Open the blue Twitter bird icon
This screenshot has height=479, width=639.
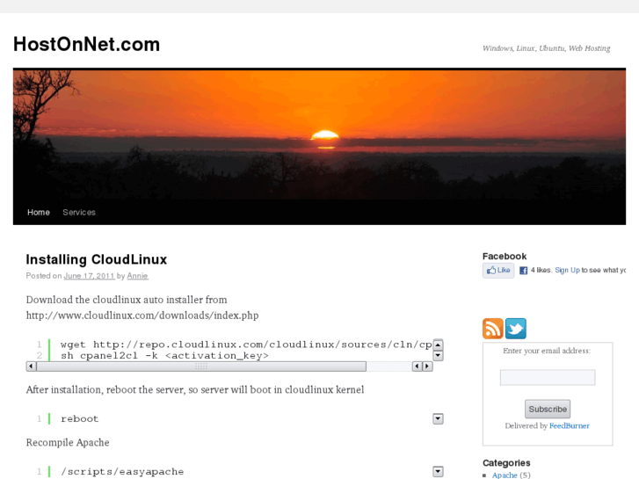point(516,329)
